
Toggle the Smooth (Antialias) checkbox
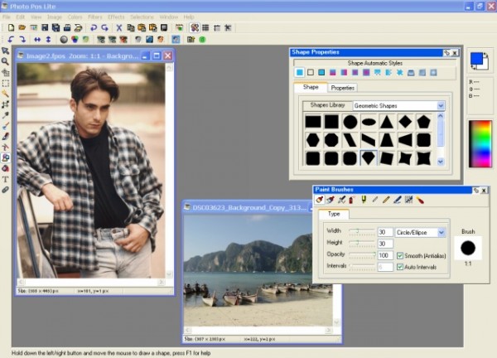(401, 255)
